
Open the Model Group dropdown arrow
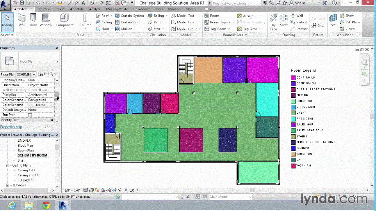point(200,29)
